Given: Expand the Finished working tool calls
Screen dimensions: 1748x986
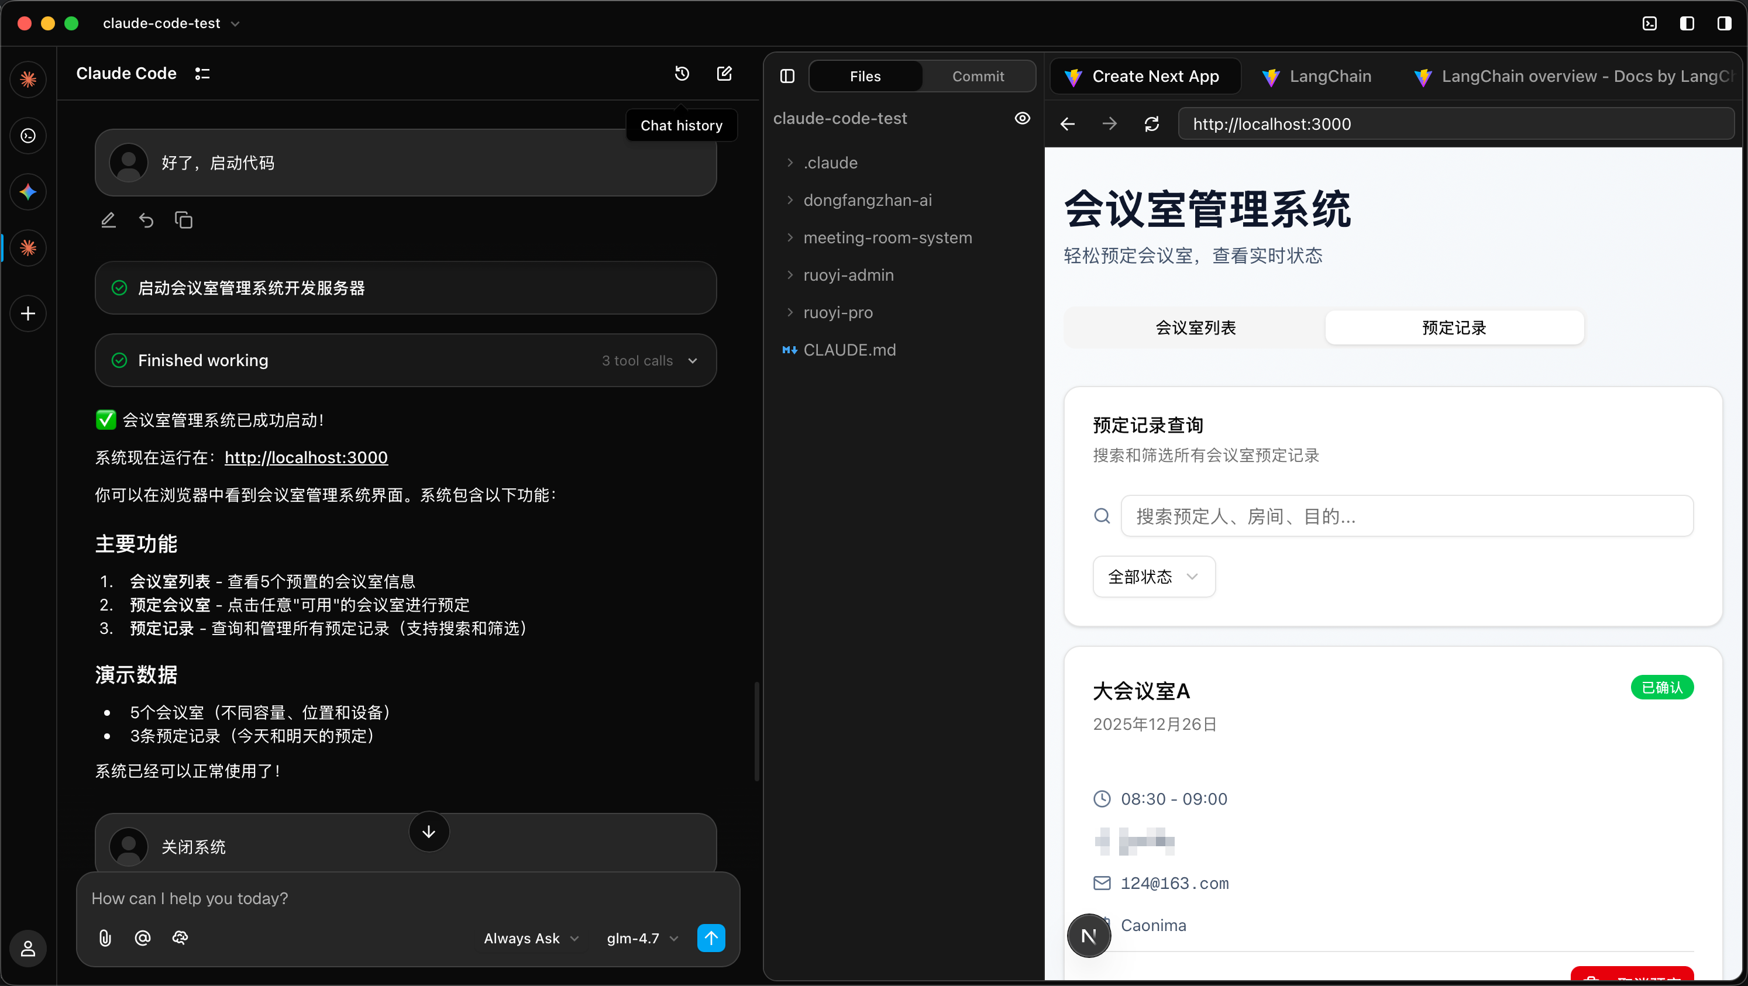Looking at the screenshot, I should [692, 361].
